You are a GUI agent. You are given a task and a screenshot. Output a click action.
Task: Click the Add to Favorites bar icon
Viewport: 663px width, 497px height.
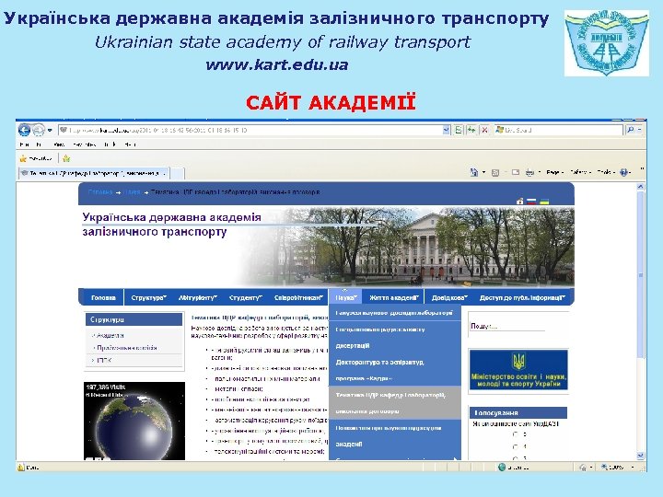click(66, 159)
